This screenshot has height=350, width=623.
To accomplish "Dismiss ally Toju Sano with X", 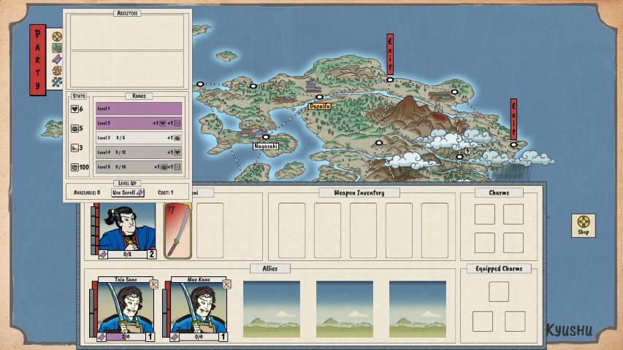I will pos(153,284).
